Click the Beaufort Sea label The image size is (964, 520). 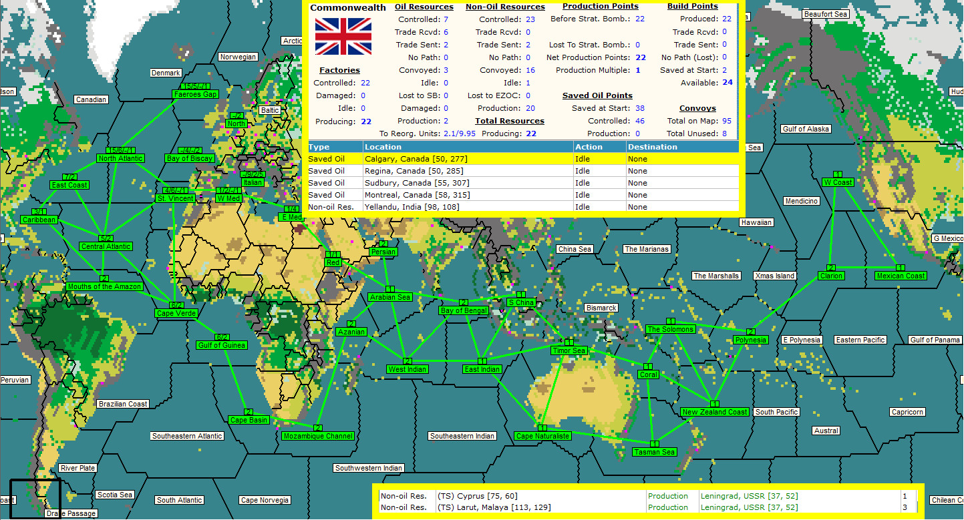(826, 15)
